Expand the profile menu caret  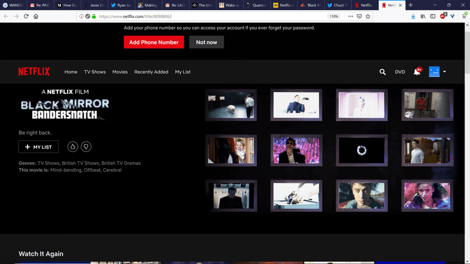click(x=445, y=72)
